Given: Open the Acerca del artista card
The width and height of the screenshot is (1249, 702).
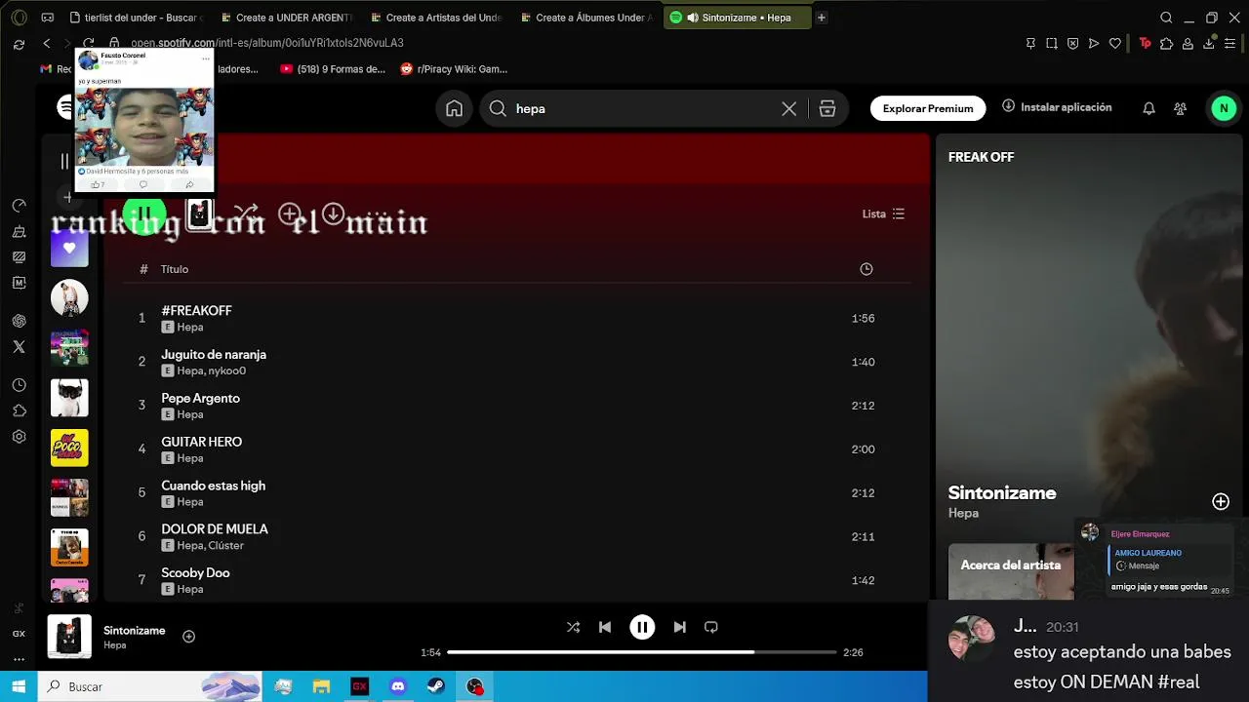Looking at the screenshot, I should pyautogui.click(x=1011, y=570).
